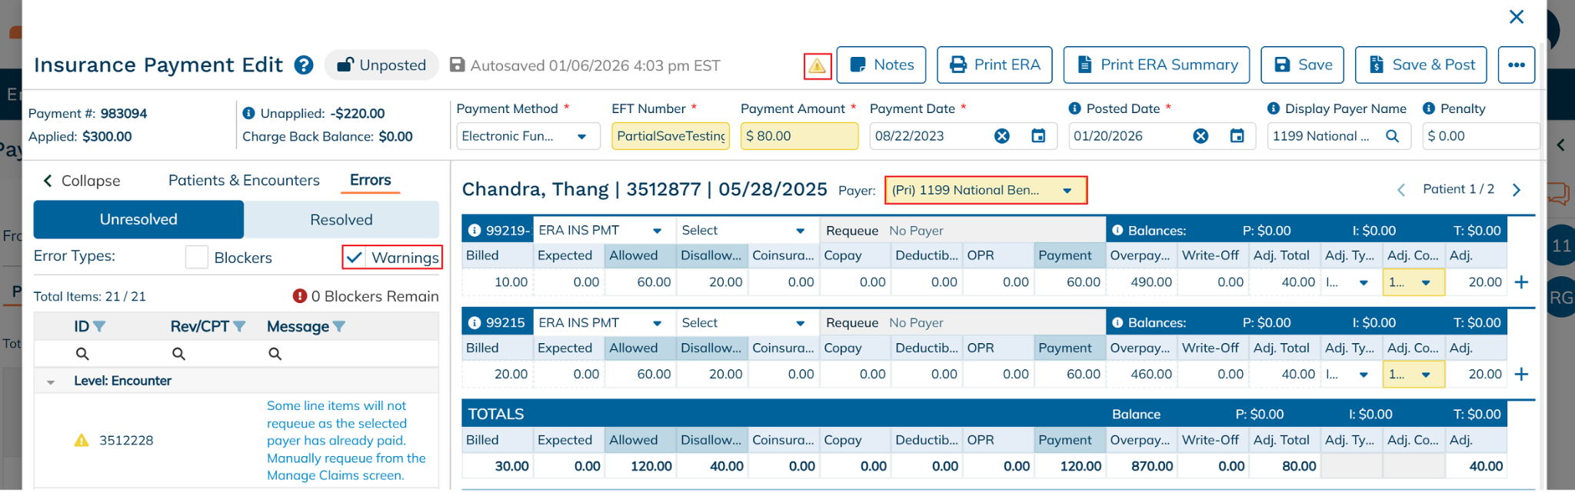The height and width of the screenshot is (493, 1575).
Task: Enable the Blockers checkbox
Action: (x=197, y=258)
